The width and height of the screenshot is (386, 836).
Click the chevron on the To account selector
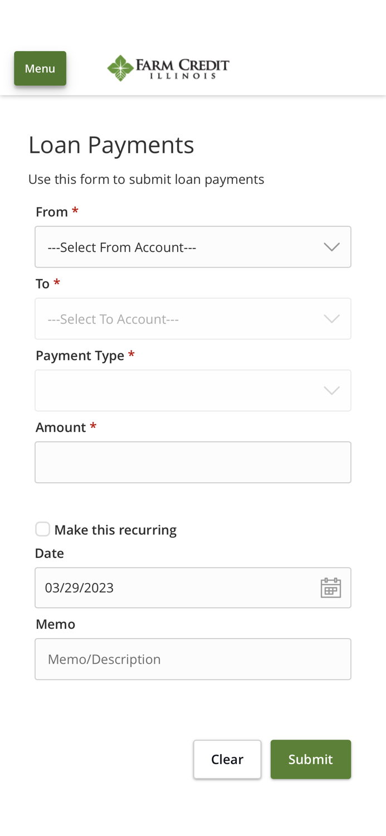click(331, 318)
